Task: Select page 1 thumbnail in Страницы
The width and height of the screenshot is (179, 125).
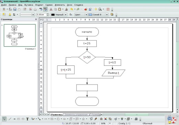Action: [x=20, y=35]
